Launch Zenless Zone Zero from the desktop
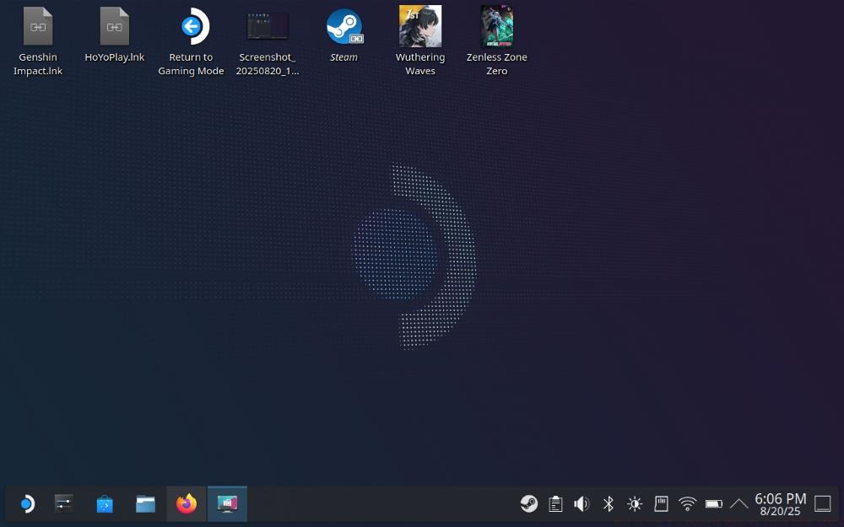 497,28
